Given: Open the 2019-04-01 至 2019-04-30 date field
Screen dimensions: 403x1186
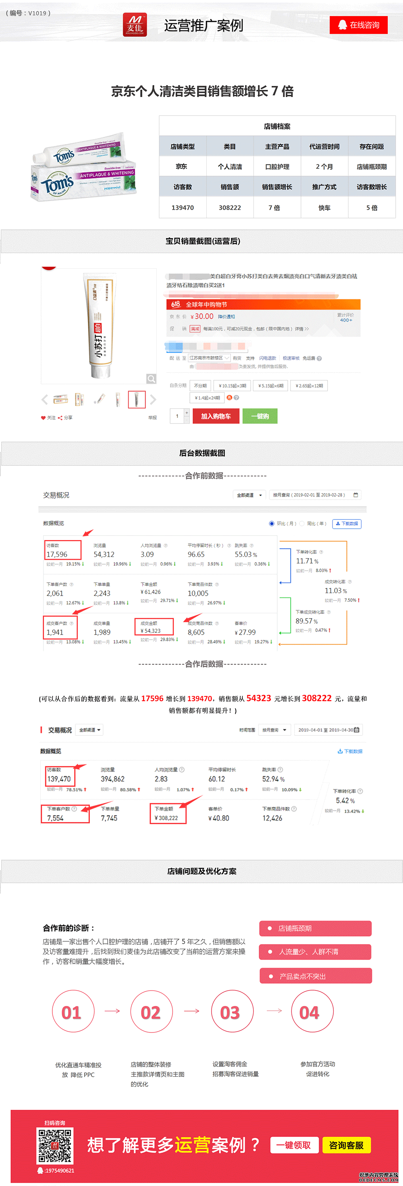Looking at the screenshot, I should pos(328,730).
